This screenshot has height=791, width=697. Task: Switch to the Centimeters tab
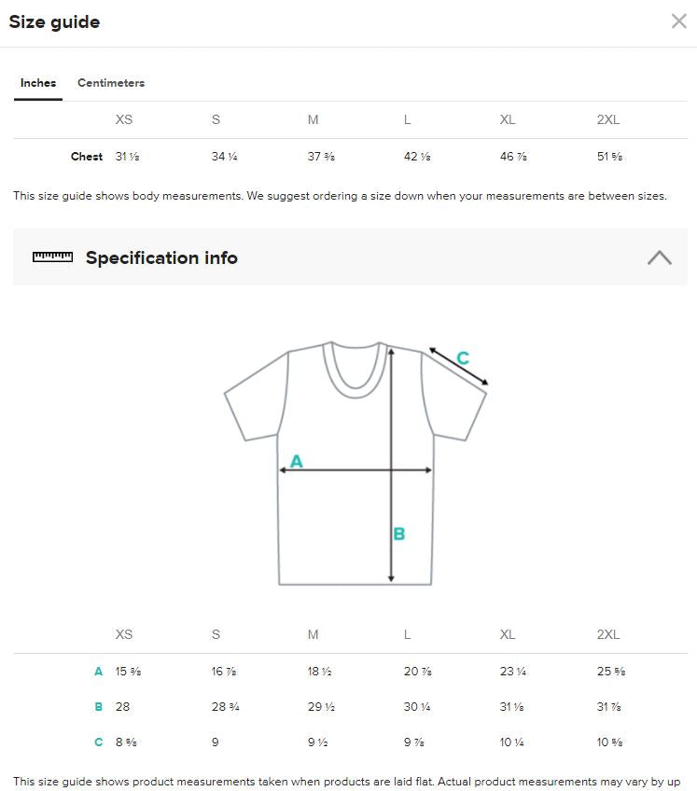(x=110, y=83)
